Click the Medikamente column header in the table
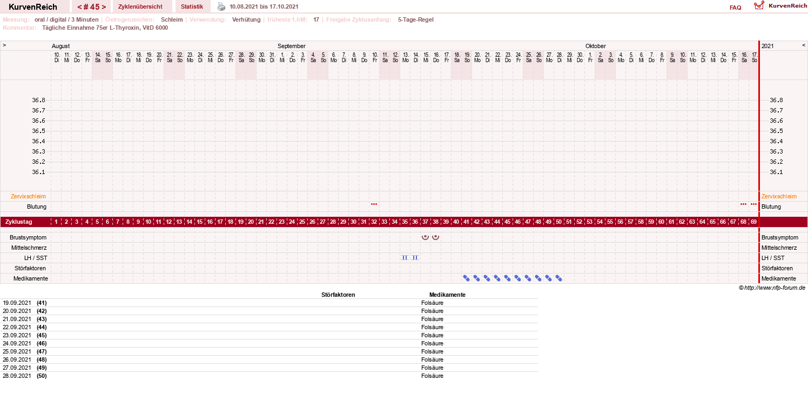 tap(447, 295)
